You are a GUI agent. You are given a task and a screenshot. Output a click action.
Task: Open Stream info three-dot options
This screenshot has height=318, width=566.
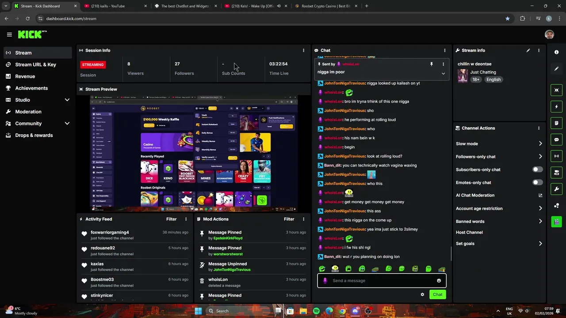click(x=539, y=50)
